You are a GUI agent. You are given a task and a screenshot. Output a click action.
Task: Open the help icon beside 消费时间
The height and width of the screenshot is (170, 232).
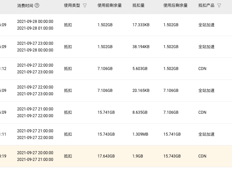tap(37, 5)
